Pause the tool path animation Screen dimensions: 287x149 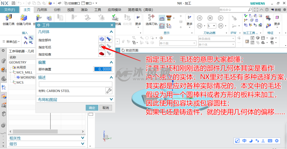point(210,18)
